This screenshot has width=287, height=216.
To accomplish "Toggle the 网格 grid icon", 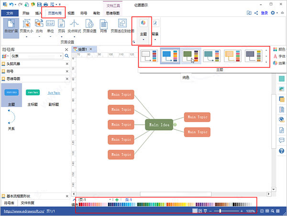I will pyautogui.click(x=104, y=26).
